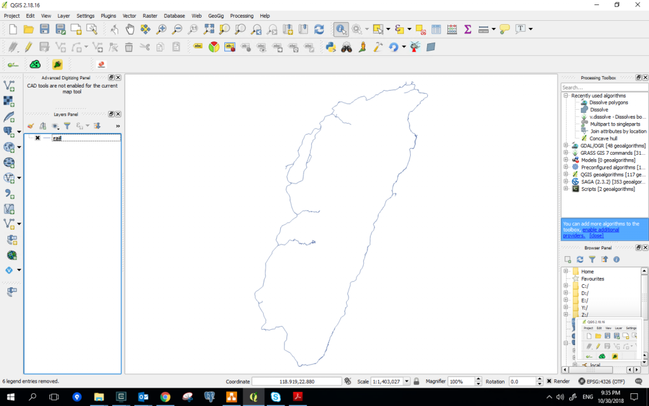Collapse Recently used algorithms group
649x406 pixels.
[x=566, y=95]
